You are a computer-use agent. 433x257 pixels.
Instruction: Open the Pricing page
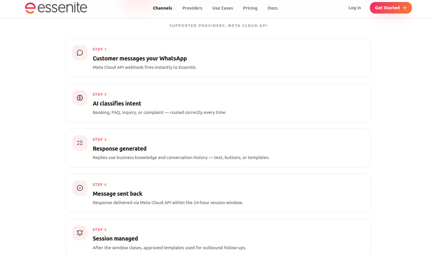point(250,8)
